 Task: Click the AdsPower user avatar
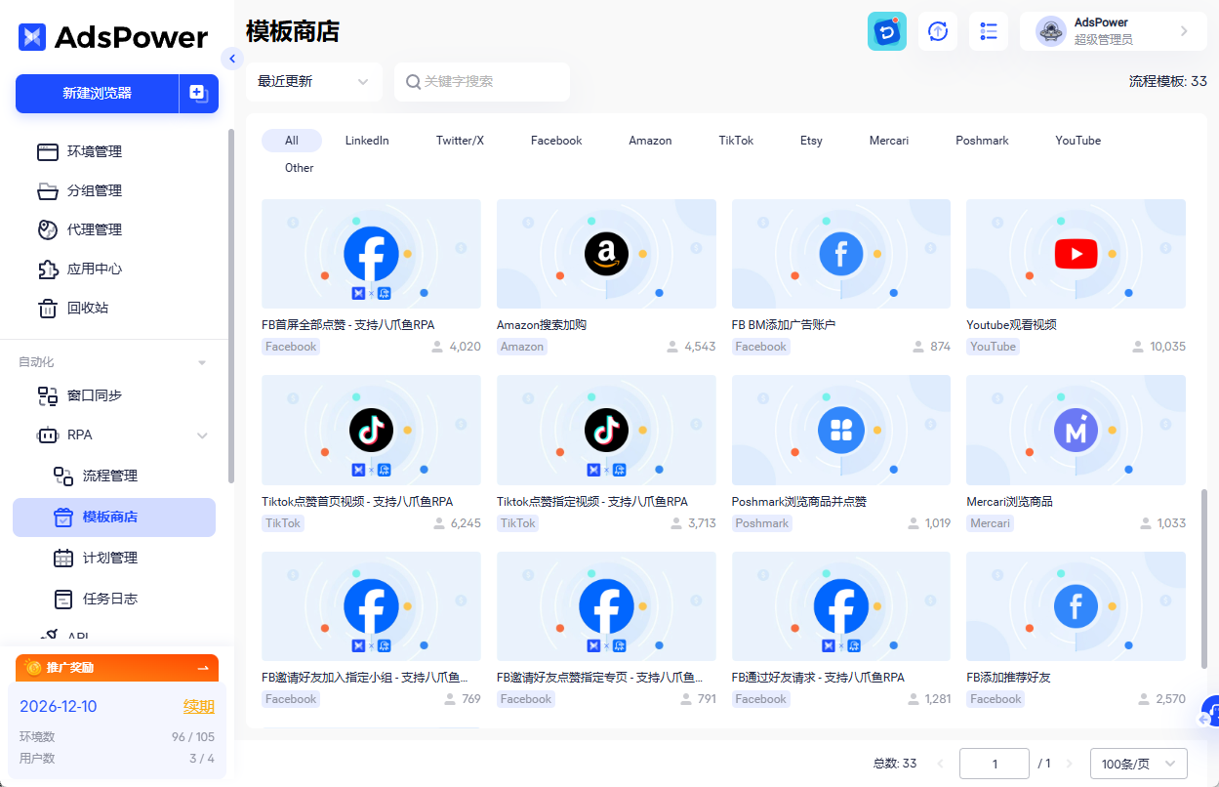coord(1051,31)
